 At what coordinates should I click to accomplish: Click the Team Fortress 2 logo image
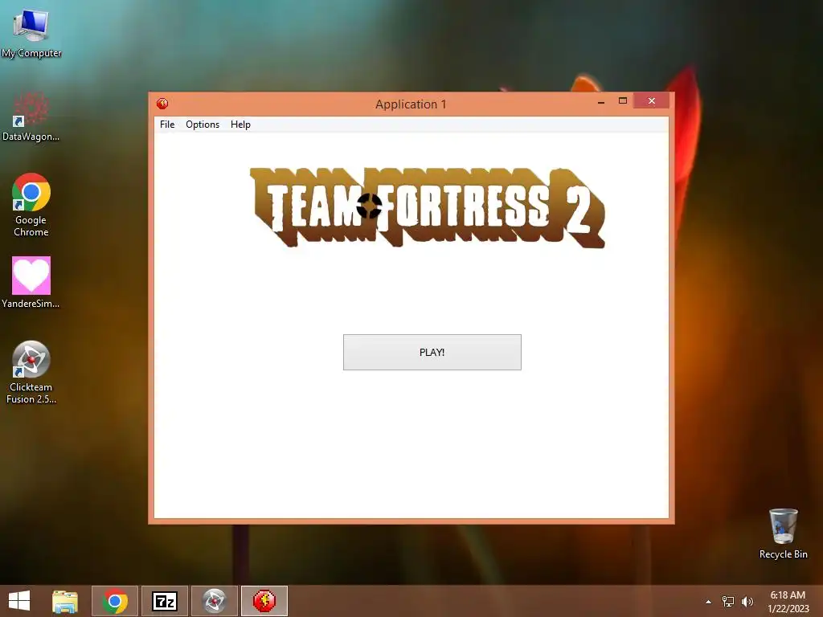click(x=428, y=207)
